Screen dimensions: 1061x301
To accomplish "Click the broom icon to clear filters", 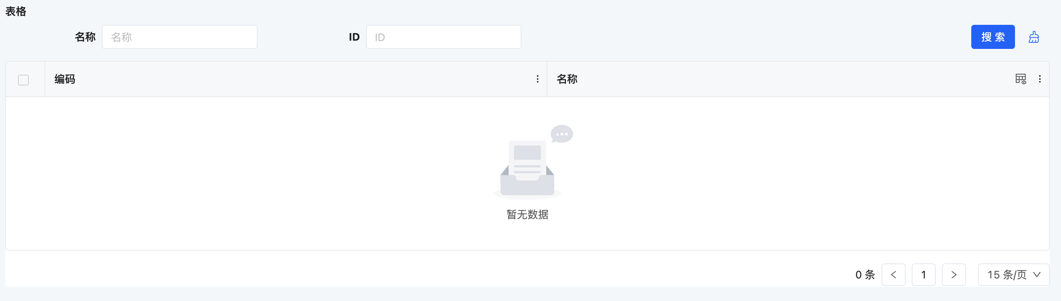I will pos(1033,37).
